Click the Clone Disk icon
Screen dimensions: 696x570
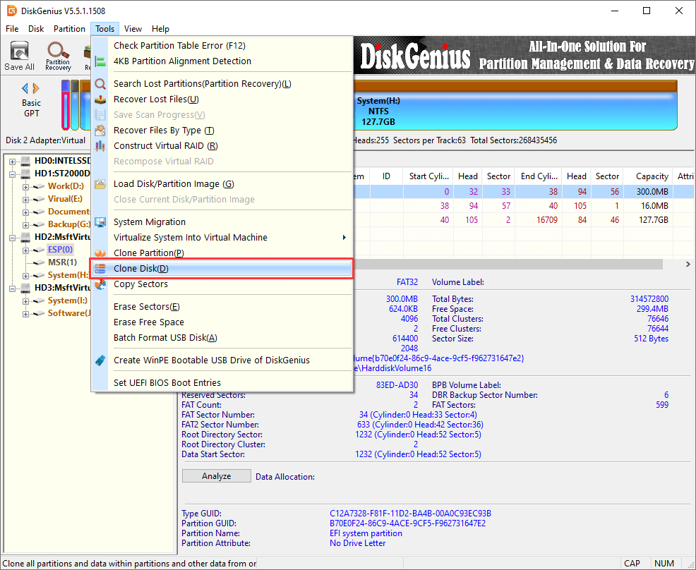100,268
